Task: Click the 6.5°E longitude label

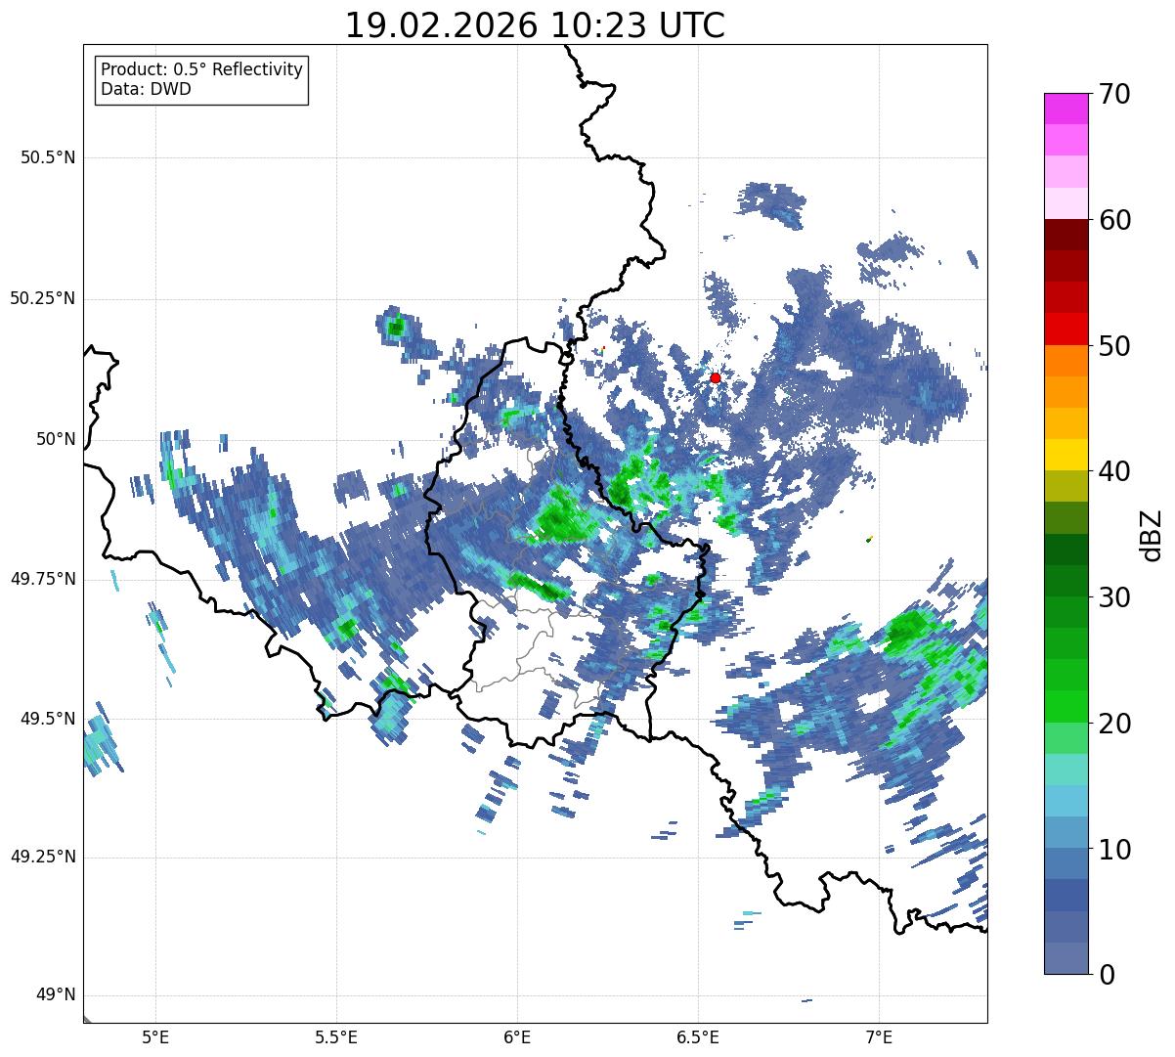Action: pyautogui.click(x=698, y=1036)
